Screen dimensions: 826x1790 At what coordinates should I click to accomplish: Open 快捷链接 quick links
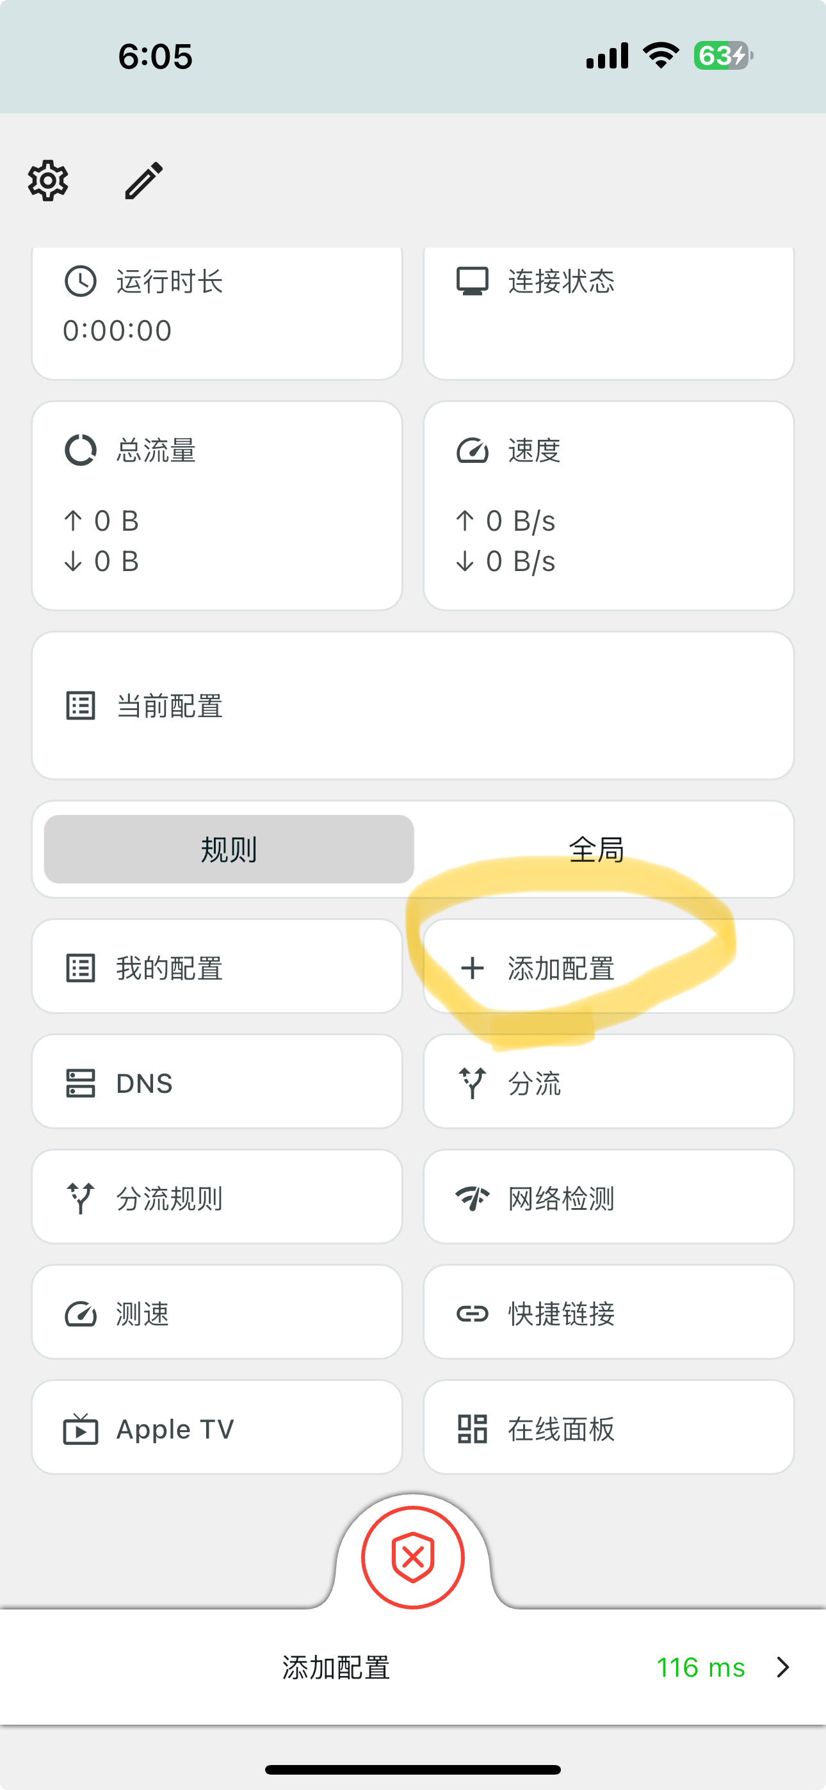pyautogui.click(x=608, y=1312)
